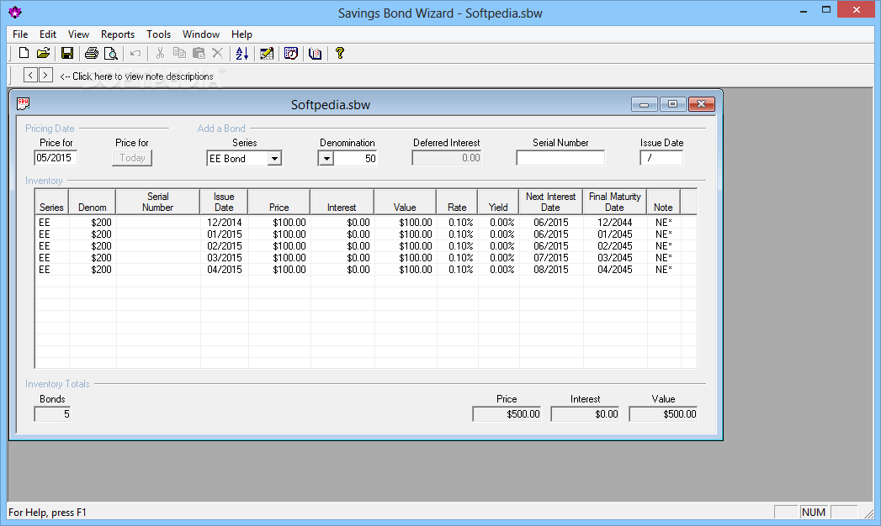Click the next note arrow button
Viewport: 881px width, 526px height.
[x=45, y=75]
